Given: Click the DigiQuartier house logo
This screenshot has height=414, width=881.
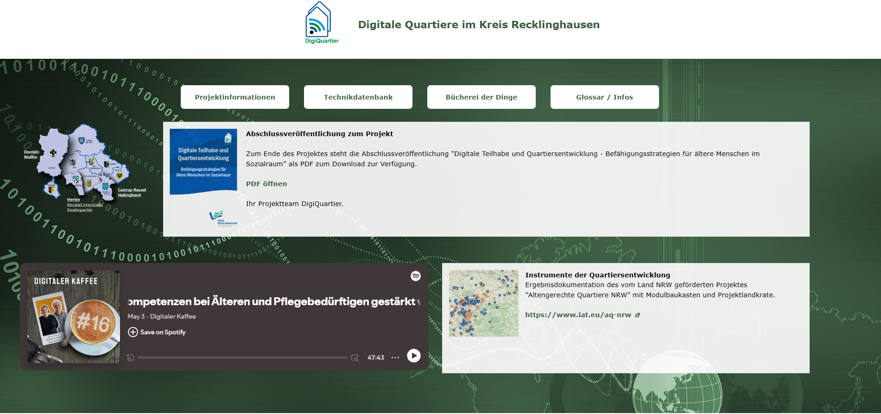Looking at the screenshot, I should (x=322, y=23).
